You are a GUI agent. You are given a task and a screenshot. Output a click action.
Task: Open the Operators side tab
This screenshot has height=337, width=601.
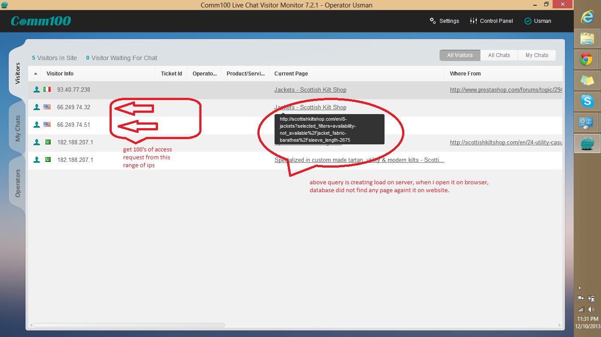click(x=18, y=183)
